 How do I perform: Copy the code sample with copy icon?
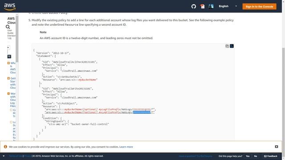pyautogui.click(x=227, y=46)
